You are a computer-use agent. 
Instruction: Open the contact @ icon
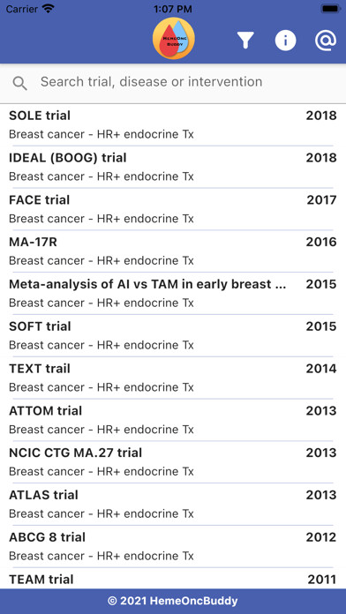(326, 40)
